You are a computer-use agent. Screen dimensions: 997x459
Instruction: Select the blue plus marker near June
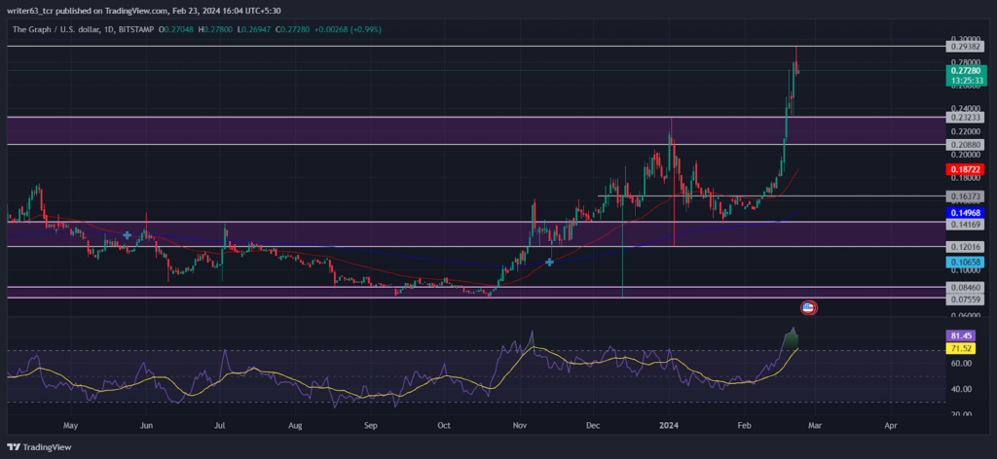point(127,235)
